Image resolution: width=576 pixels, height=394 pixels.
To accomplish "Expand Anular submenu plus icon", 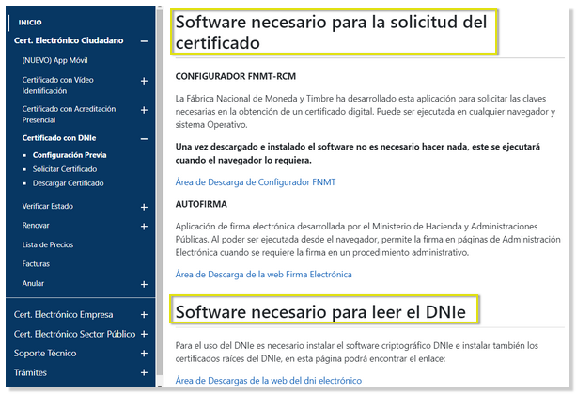I will 144,284.
